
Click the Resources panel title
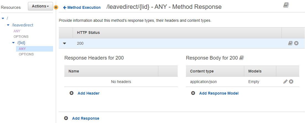pos(11,7)
